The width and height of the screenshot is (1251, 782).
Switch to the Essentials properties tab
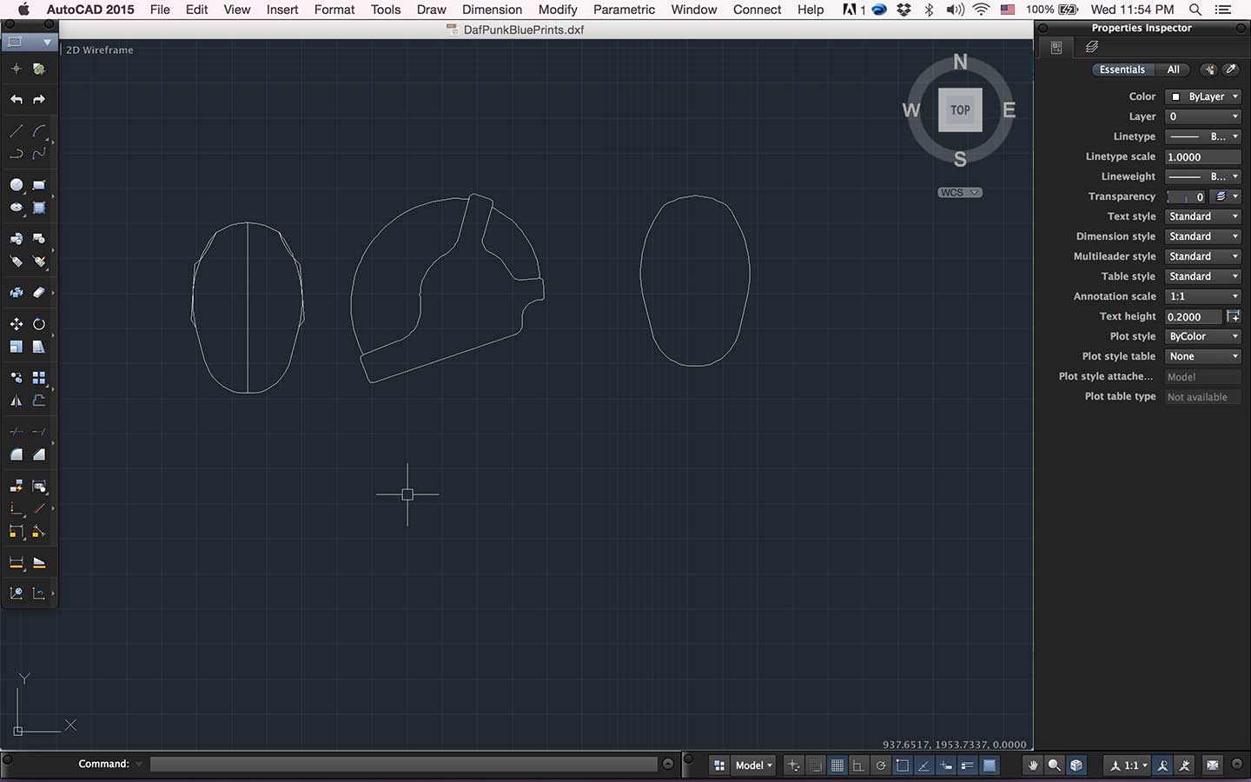point(1122,70)
